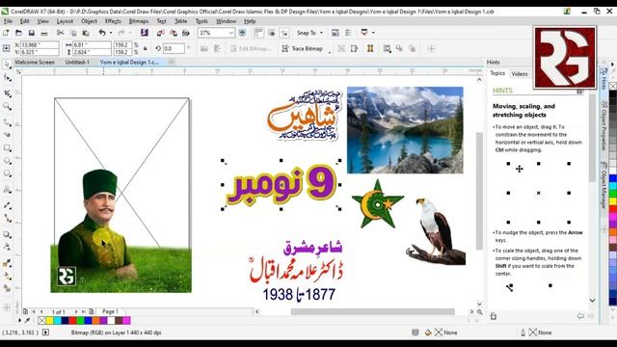The height and width of the screenshot is (347, 617).
Task: Open the Object menu
Action: 89,21
